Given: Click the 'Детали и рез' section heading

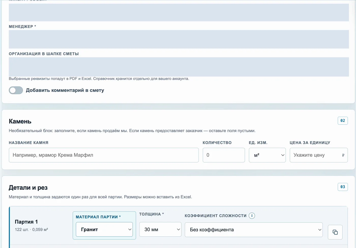Looking at the screenshot, I should pyautogui.click(x=28, y=188).
